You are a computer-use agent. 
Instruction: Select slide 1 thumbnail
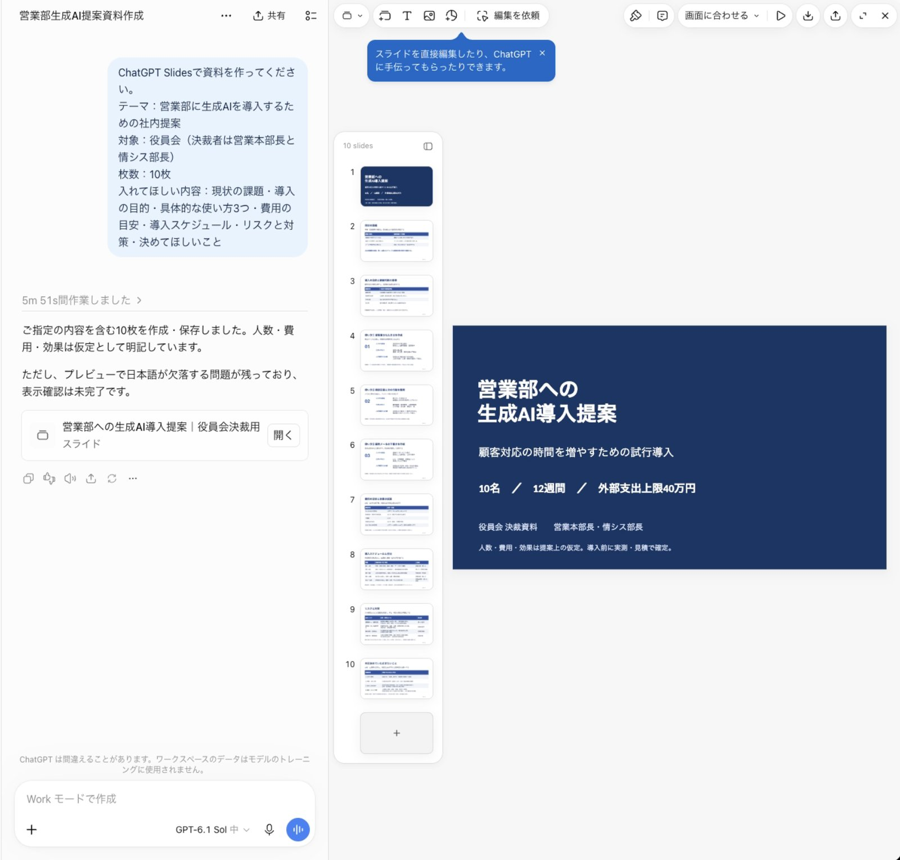pyautogui.click(x=397, y=186)
